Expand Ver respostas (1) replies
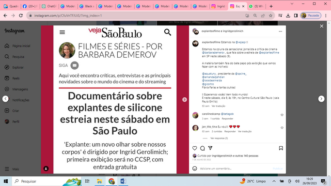The height and width of the screenshot is (186, 331). coord(219,139)
